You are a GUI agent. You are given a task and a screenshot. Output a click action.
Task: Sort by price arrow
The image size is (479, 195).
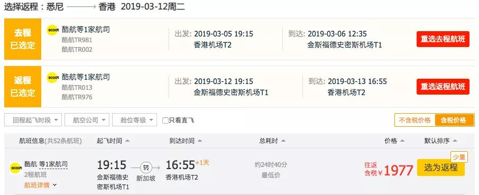point(402,141)
